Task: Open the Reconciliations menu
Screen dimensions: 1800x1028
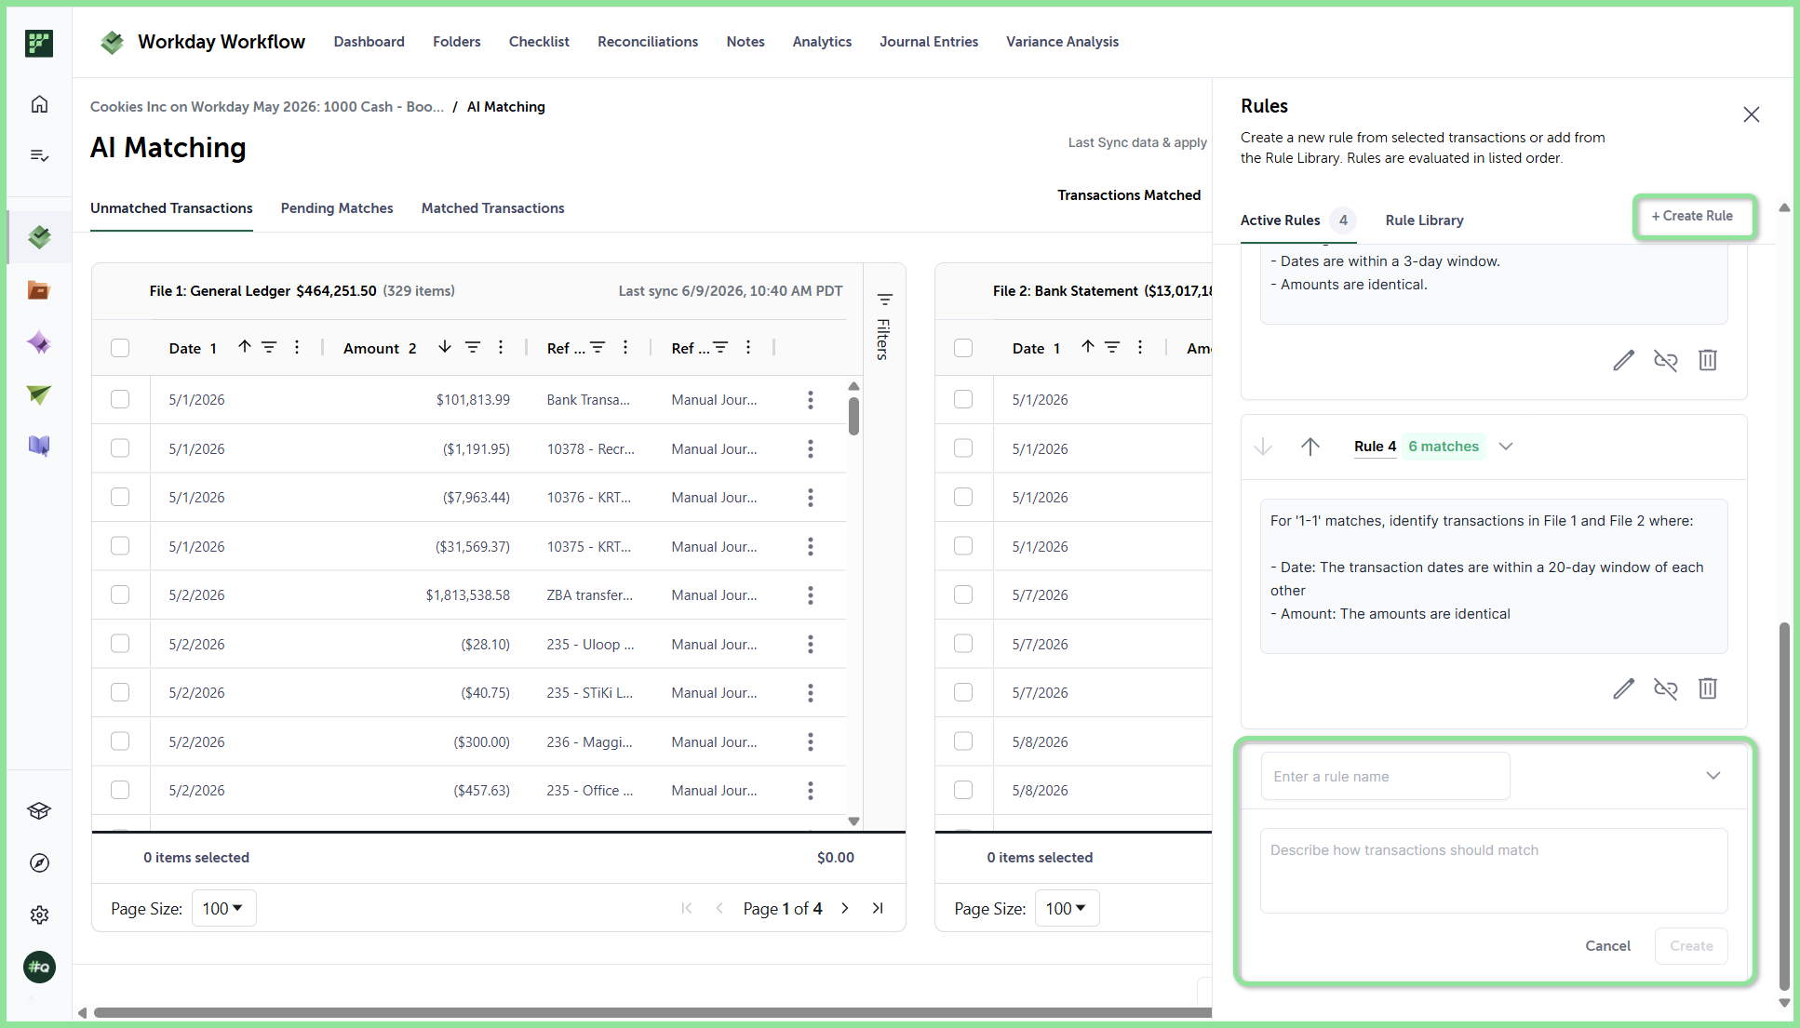Action: 648,42
